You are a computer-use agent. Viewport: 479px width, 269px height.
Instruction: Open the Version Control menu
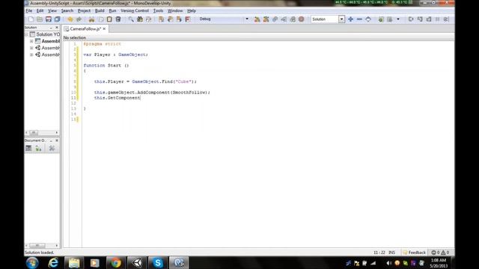[135, 10]
